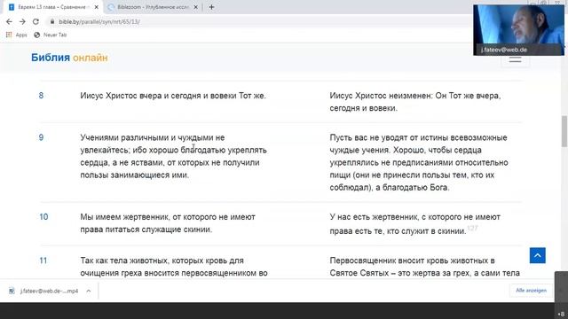The image size is (568, 319).
Task: Click Alle anzeigen in the downloads bar
Action: click(x=531, y=291)
